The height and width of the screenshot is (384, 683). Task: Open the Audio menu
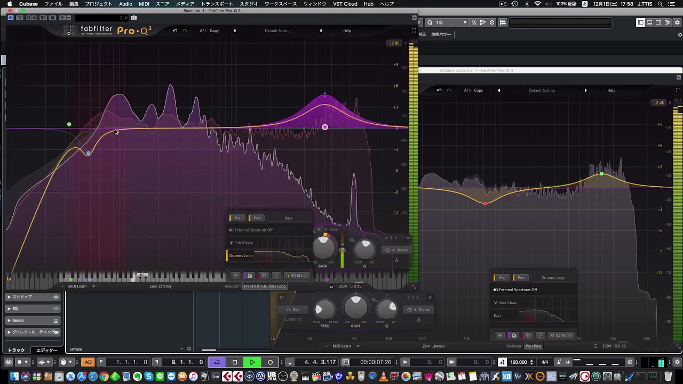125,4
